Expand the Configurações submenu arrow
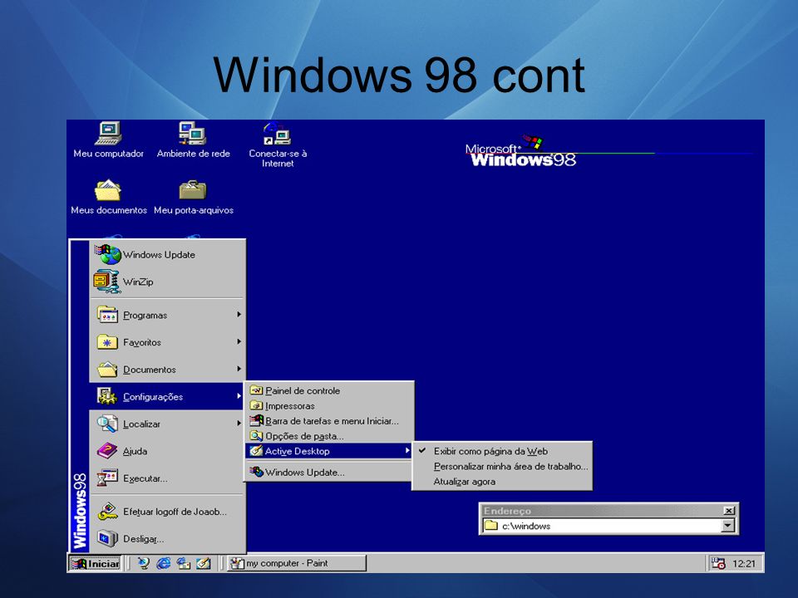The height and width of the screenshot is (598, 798). click(239, 396)
